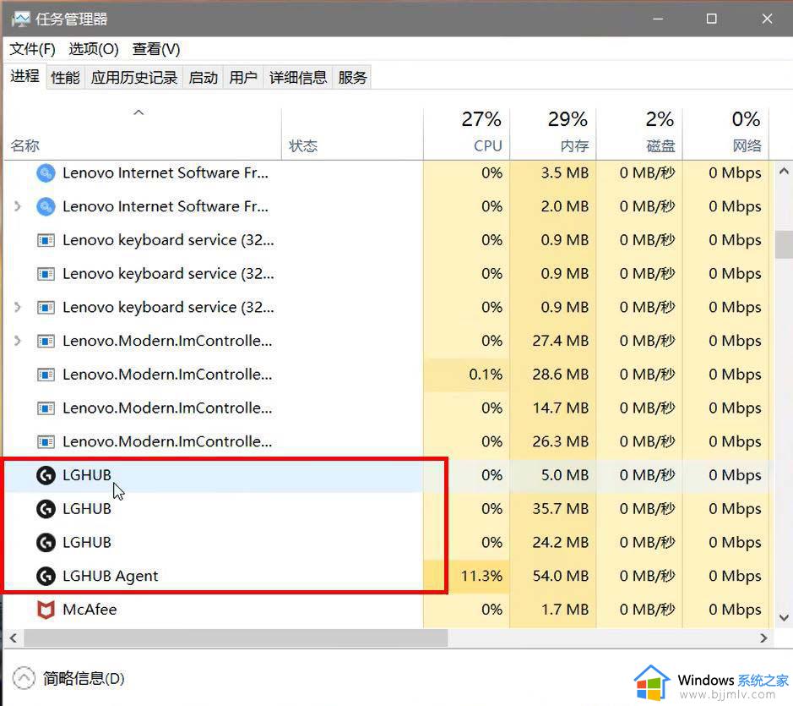Click the McAfee shield icon
Screen dimensions: 793x706
coord(46,610)
